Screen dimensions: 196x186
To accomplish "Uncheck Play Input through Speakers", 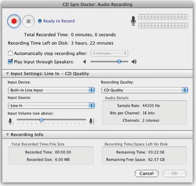I will coord(10,62).
